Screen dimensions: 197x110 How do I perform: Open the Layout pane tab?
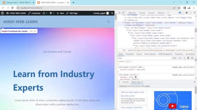point(139,54)
